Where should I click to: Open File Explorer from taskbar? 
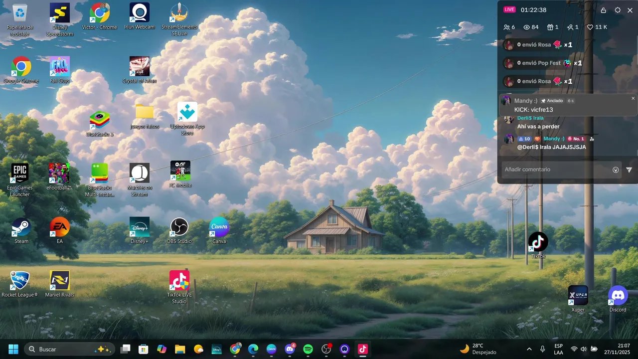(180, 349)
